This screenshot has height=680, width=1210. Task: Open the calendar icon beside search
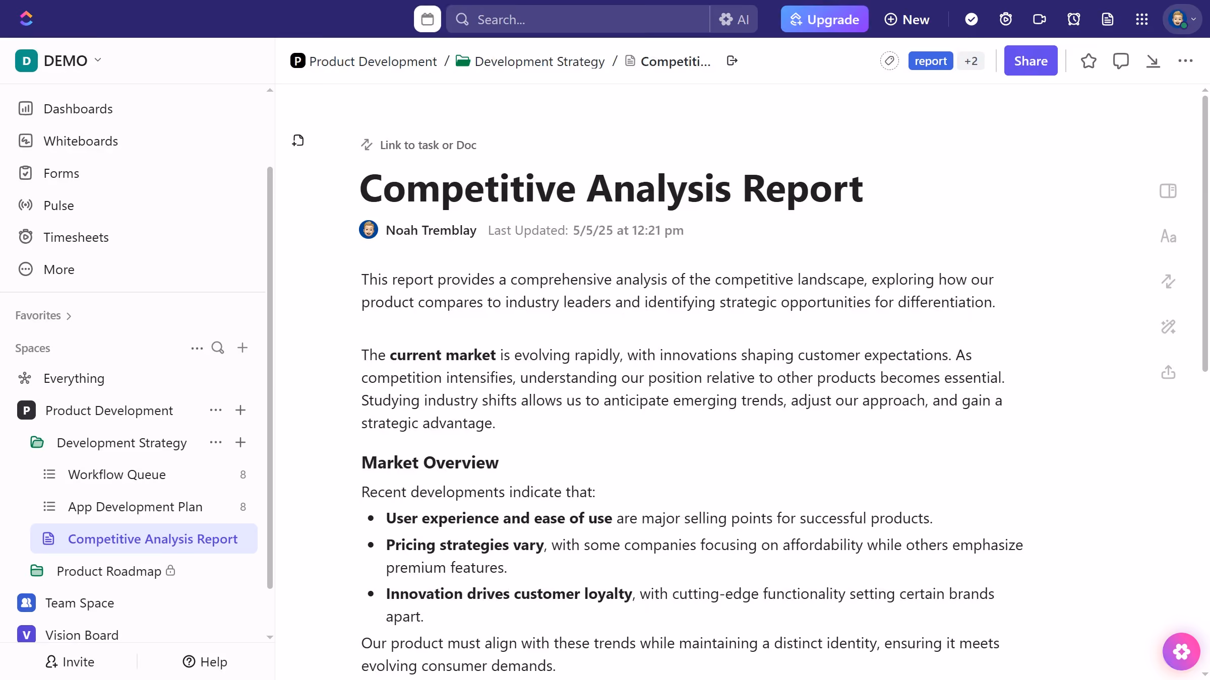pyautogui.click(x=427, y=19)
